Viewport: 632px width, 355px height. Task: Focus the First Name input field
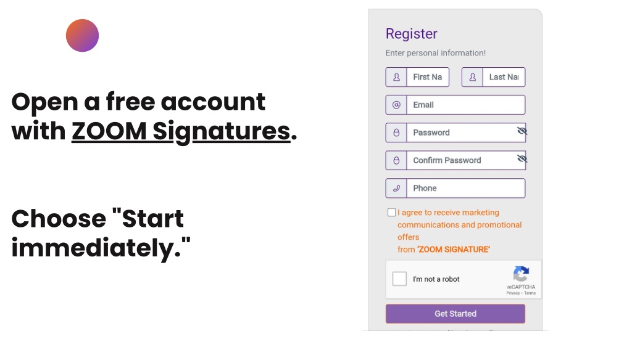(428, 77)
